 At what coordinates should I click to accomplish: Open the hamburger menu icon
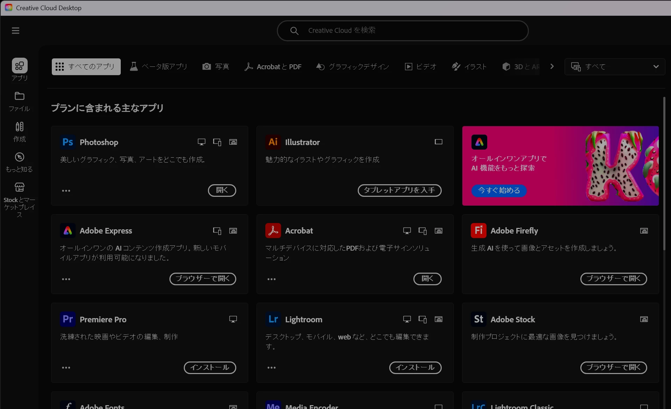15,31
